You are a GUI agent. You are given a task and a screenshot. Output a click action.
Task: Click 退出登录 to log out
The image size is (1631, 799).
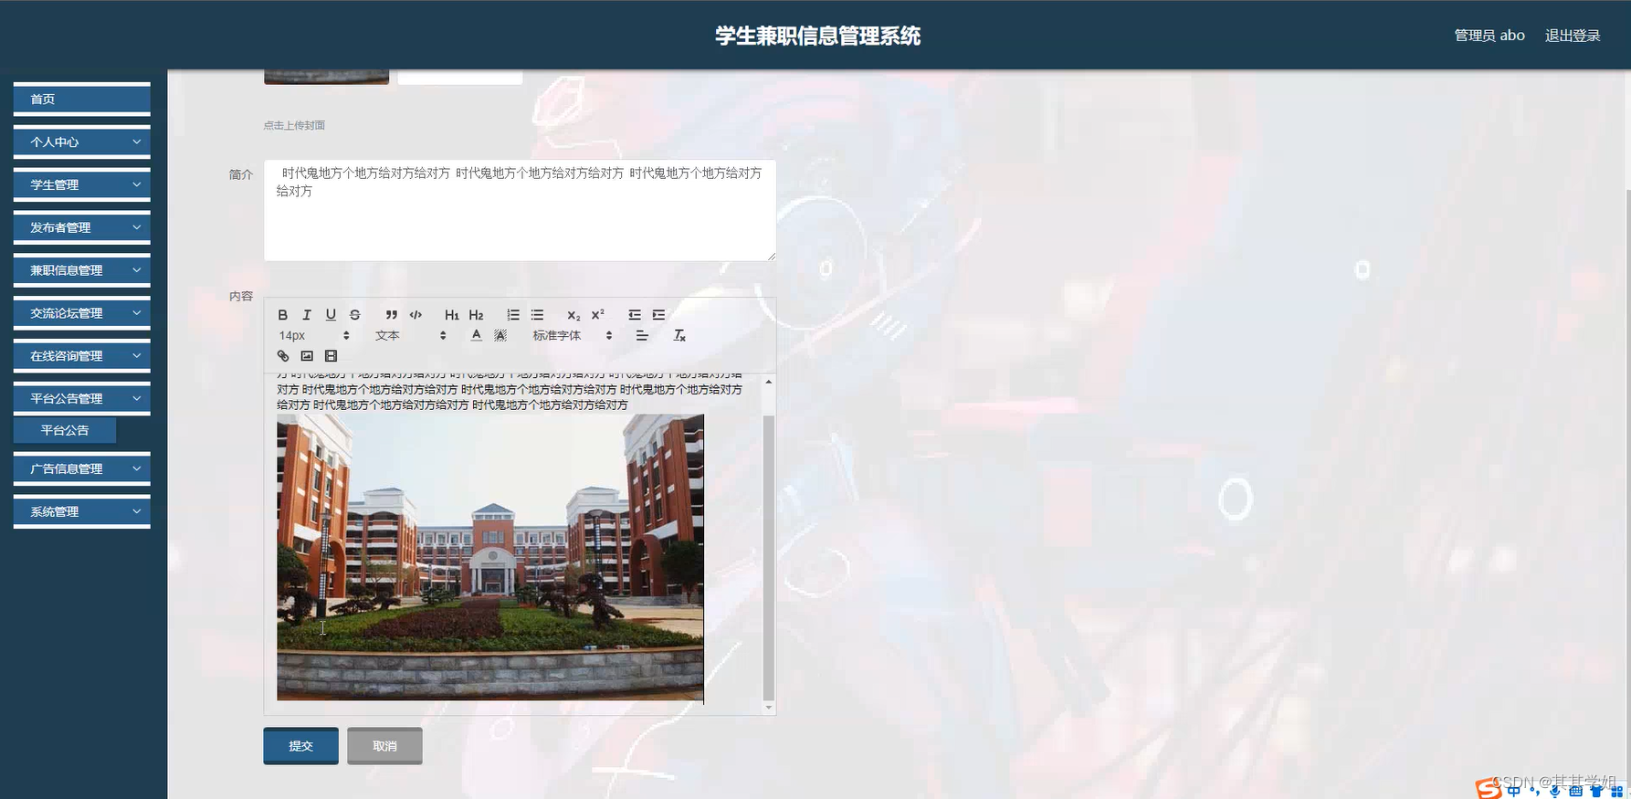pyautogui.click(x=1573, y=36)
